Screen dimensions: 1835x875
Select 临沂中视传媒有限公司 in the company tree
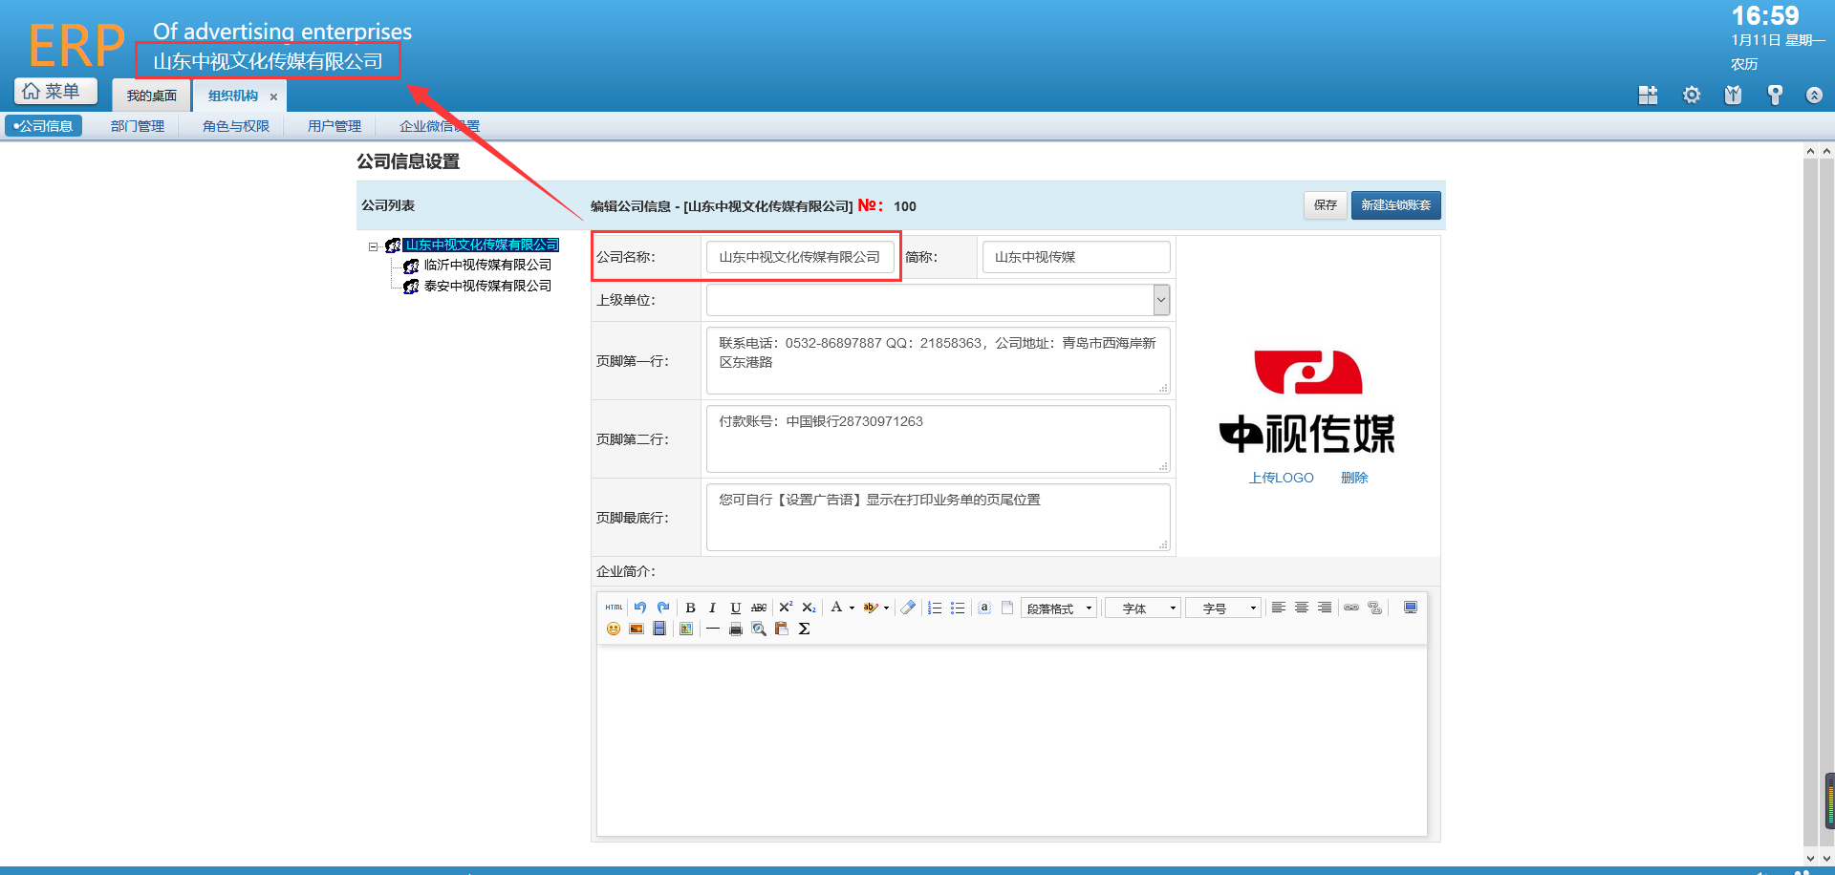(487, 265)
